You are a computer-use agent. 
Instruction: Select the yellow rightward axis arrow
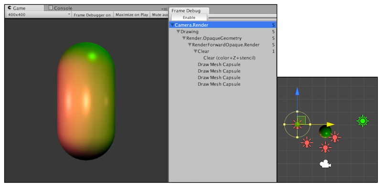[330, 125]
